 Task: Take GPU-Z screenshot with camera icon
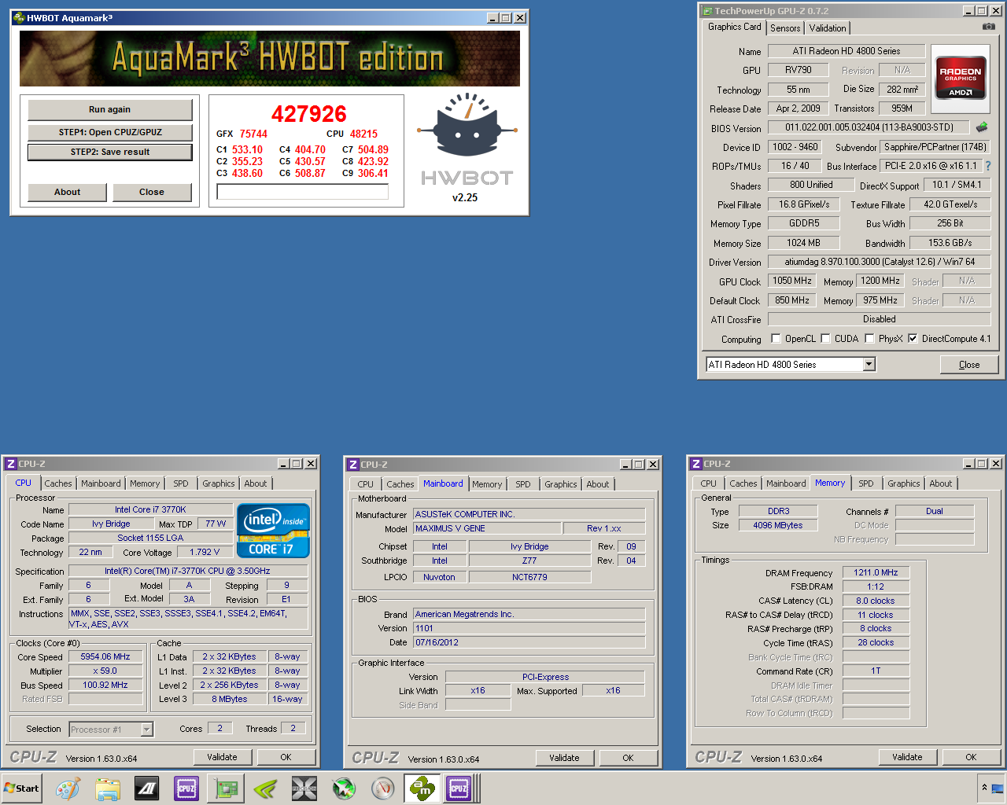989,27
